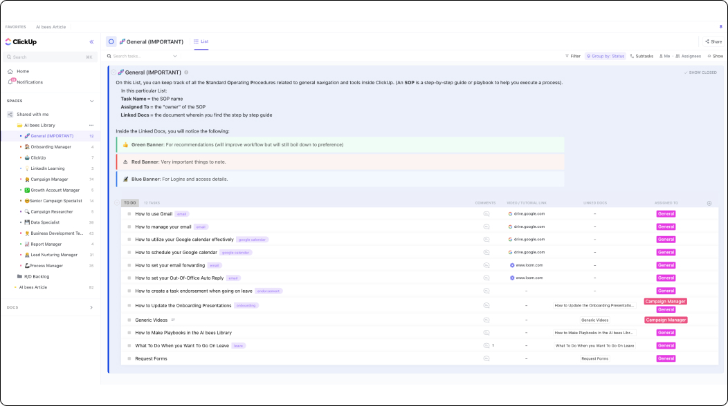Click the TO DO status label

(130, 203)
